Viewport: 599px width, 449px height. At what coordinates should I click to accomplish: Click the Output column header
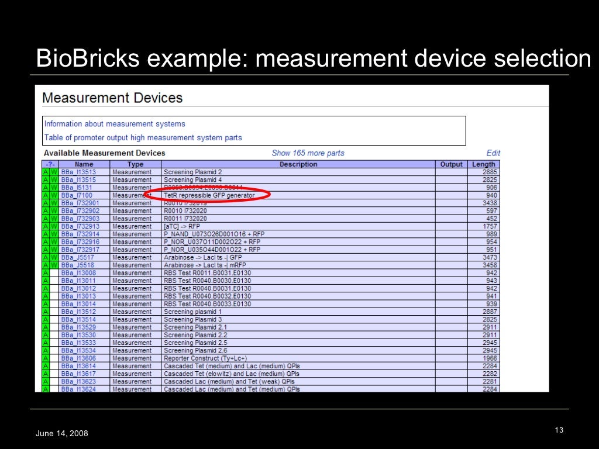[452, 164]
